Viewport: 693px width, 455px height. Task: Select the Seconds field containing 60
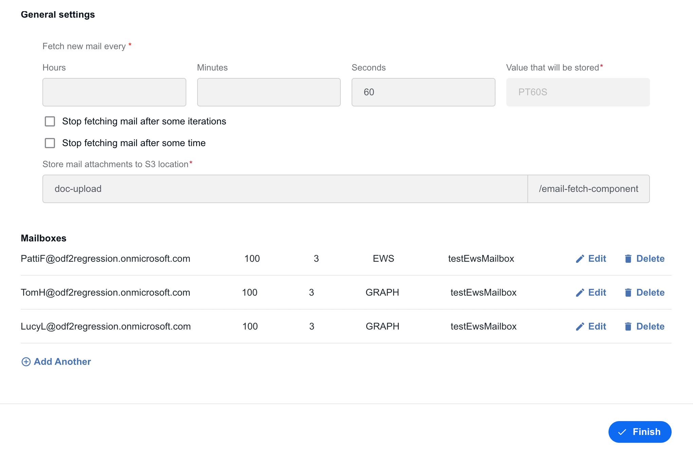click(423, 92)
